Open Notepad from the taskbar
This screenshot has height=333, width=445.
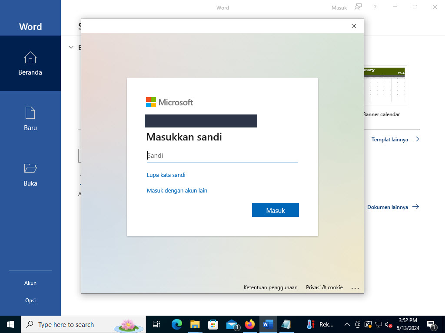point(286,324)
